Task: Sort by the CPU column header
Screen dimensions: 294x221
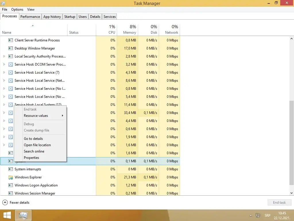Action: point(107,30)
